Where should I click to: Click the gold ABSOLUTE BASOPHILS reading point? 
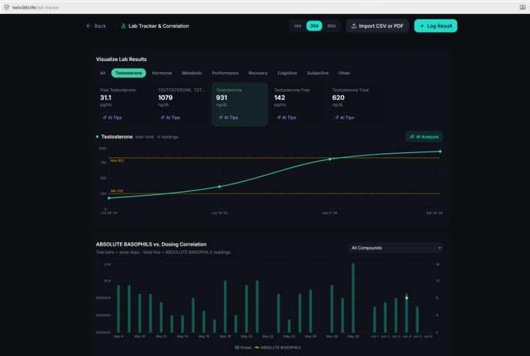pos(406,298)
